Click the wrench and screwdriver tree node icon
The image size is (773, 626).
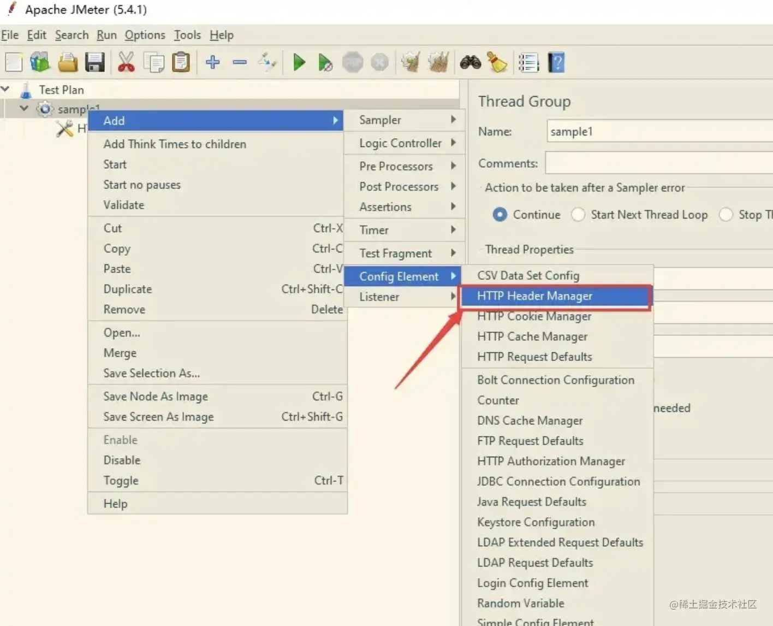64,129
